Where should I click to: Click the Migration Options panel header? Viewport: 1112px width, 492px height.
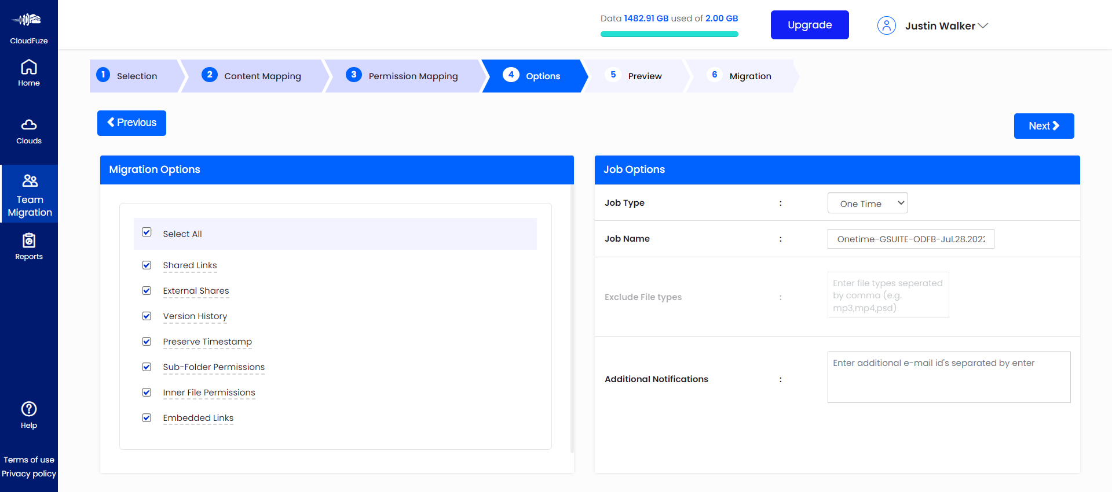337,170
